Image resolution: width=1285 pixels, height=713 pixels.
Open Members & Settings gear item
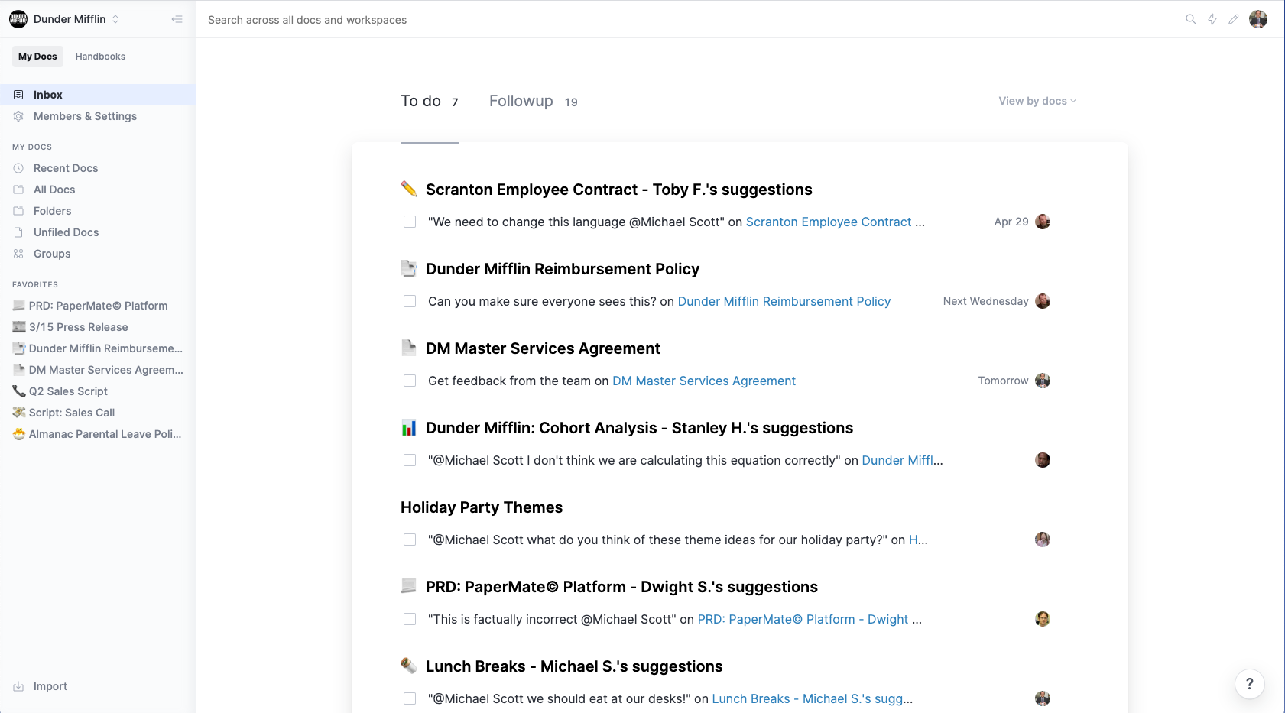click(85, 116)
